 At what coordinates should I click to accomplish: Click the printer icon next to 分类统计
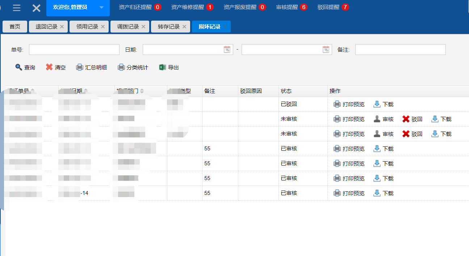tap(121, 67)
